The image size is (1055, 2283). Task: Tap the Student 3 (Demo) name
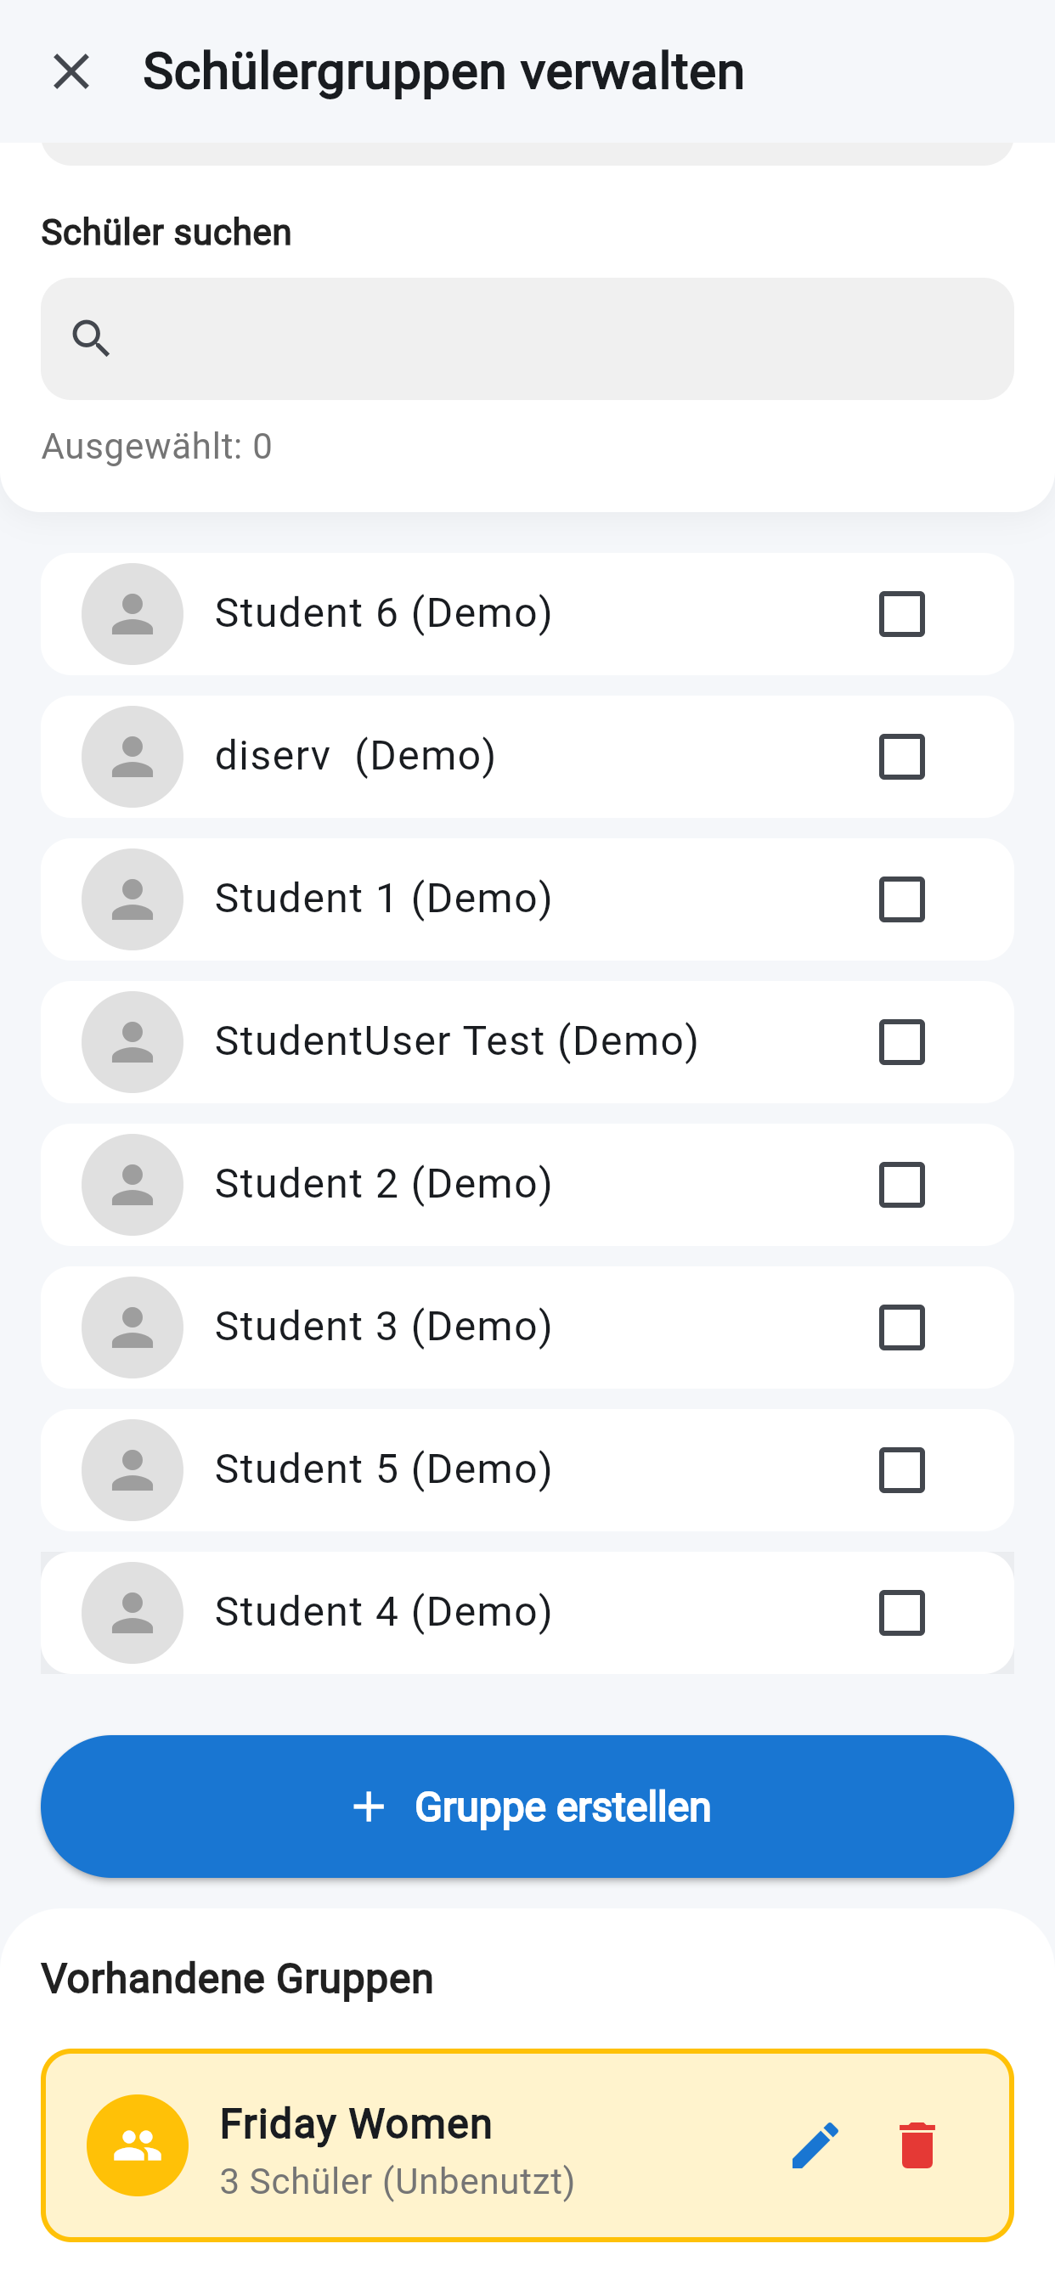[x=384, y=1327]
